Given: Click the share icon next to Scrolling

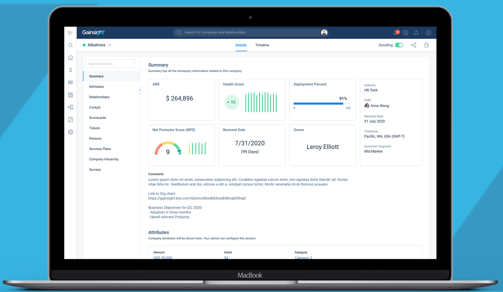Looking at the screenshot, I should click(414, 45).
